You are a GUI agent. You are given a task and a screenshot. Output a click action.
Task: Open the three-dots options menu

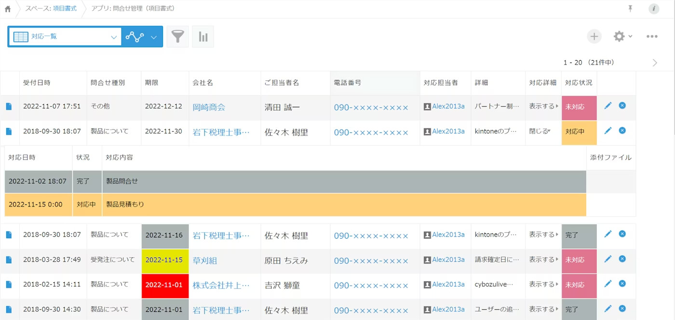tap(652, 37)
